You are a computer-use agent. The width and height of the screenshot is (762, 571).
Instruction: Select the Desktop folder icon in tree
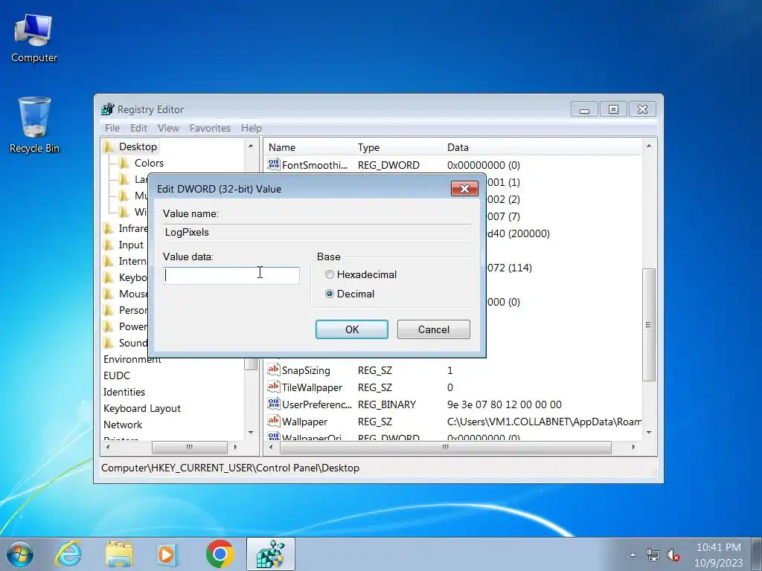pyautogui.click(x=109, y=146)
